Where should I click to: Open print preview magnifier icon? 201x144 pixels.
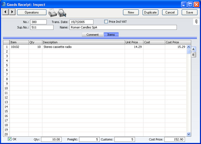(62, 13)
